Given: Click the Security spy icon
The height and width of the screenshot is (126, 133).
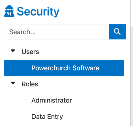Looking at the screenshot, I should click(x=9, y=11).
